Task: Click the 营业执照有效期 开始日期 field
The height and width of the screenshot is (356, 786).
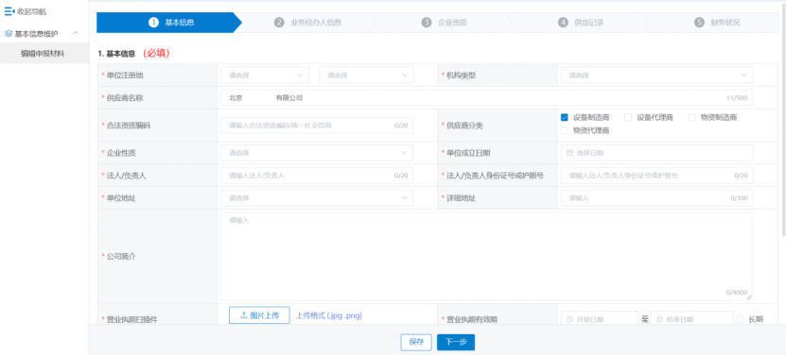Action: (600, 319)
